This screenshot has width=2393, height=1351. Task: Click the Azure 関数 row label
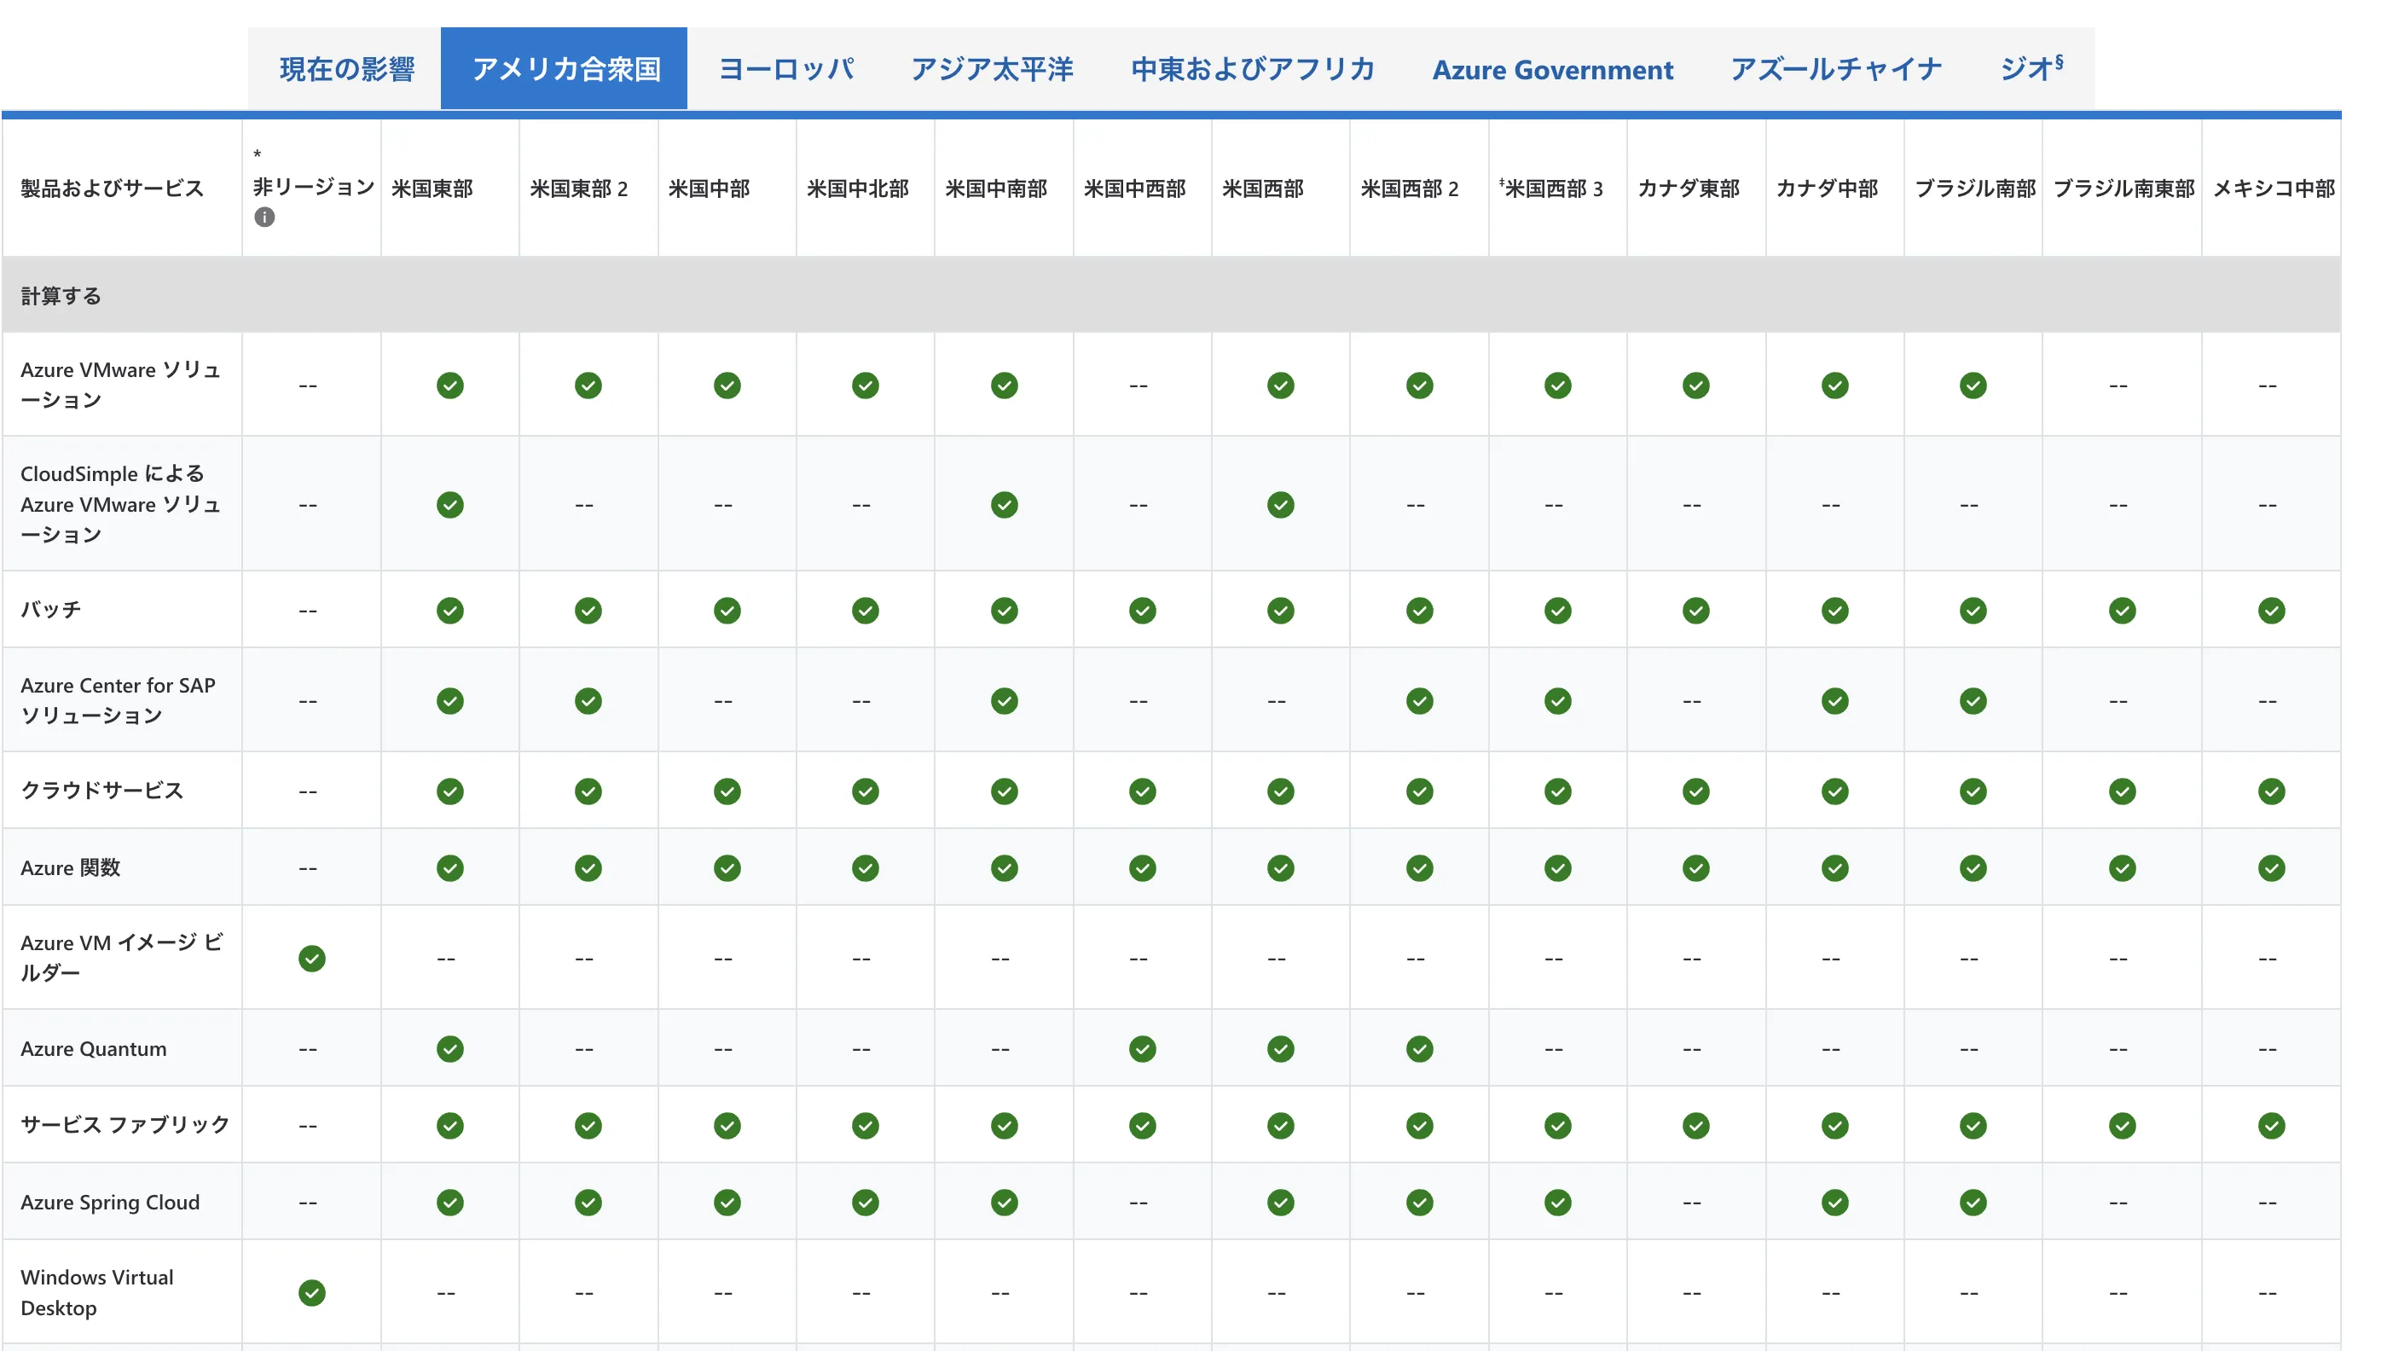coord(71,868)
